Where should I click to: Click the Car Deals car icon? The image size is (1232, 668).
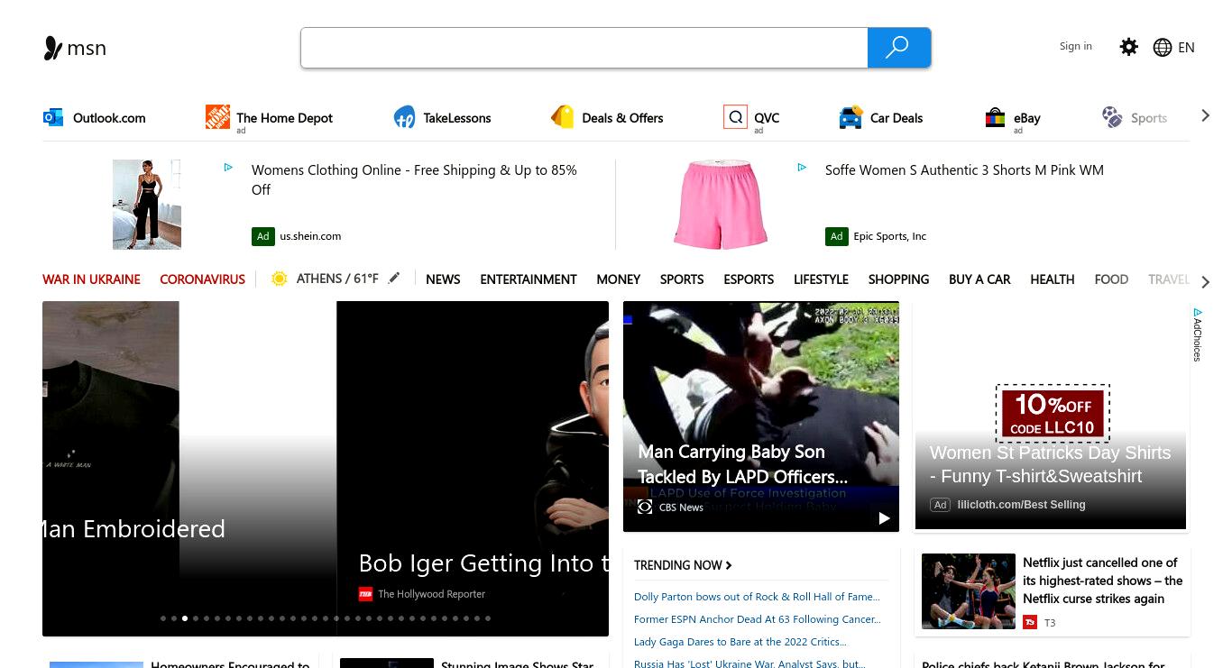coord(850,117)
